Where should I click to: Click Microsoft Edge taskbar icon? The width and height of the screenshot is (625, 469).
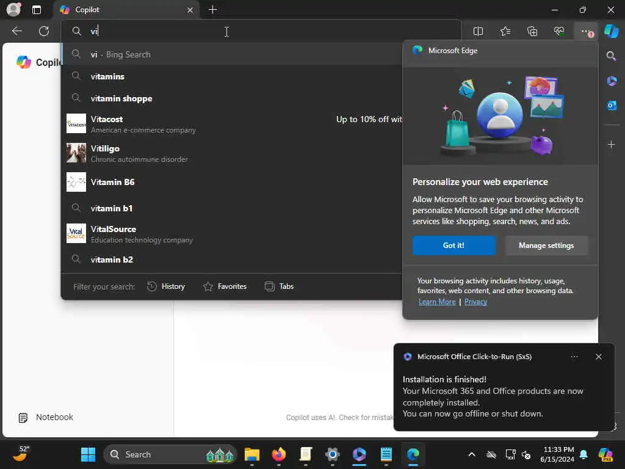click(413, 454)
